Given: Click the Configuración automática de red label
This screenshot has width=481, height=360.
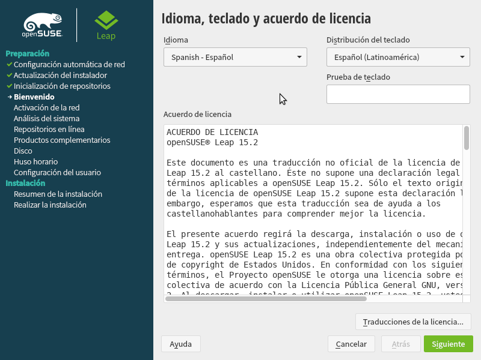Looking at the screenshot, I should coord(69,65).
